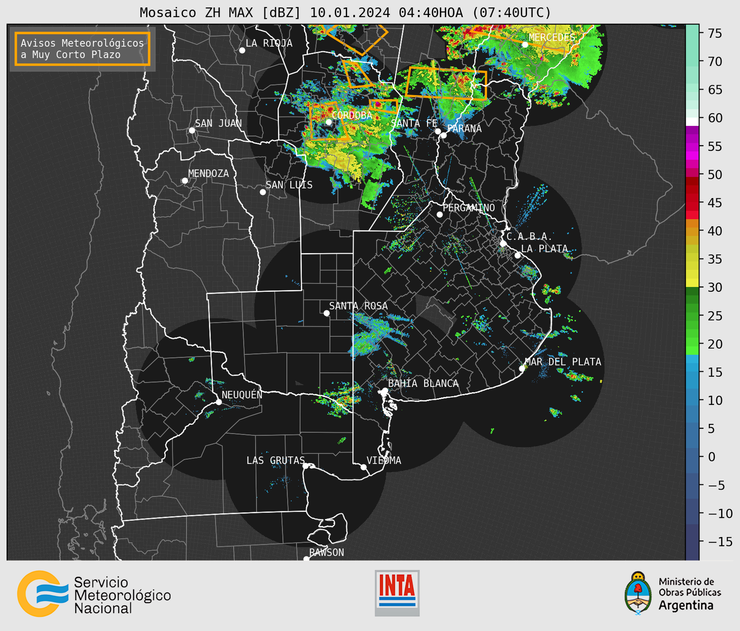Click the magenta 55 dBZ band on color scale
The width and height of the screenshot is (740, 631).
(x=692, y=146)
